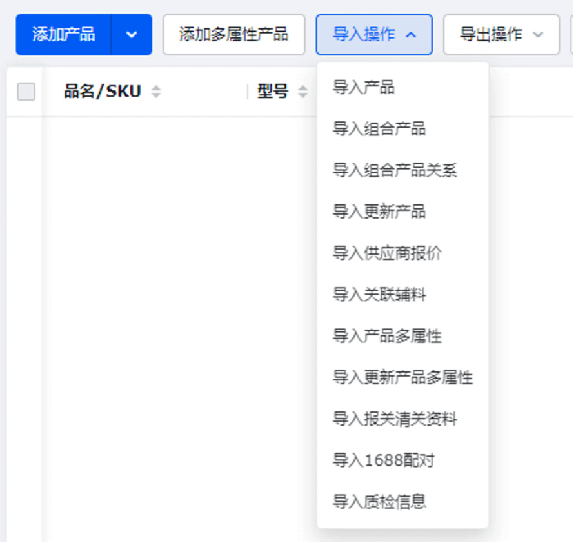Click the 添加产品 button
Image resolution: width=576 pixels, height=543 pixels.
tap(64, 35)
